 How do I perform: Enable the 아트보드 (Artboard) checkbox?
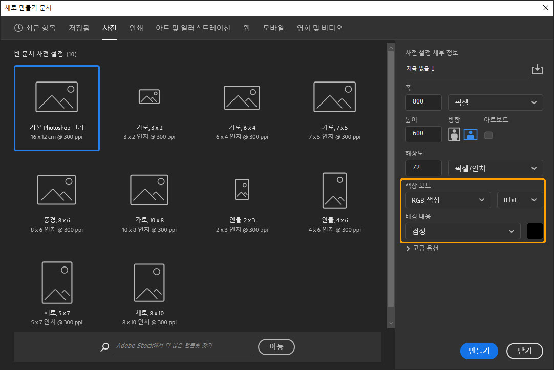487,134
